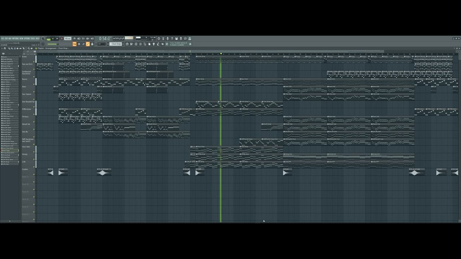Mute the Basses track green light
461x259 pixels.
coord(34,84)
